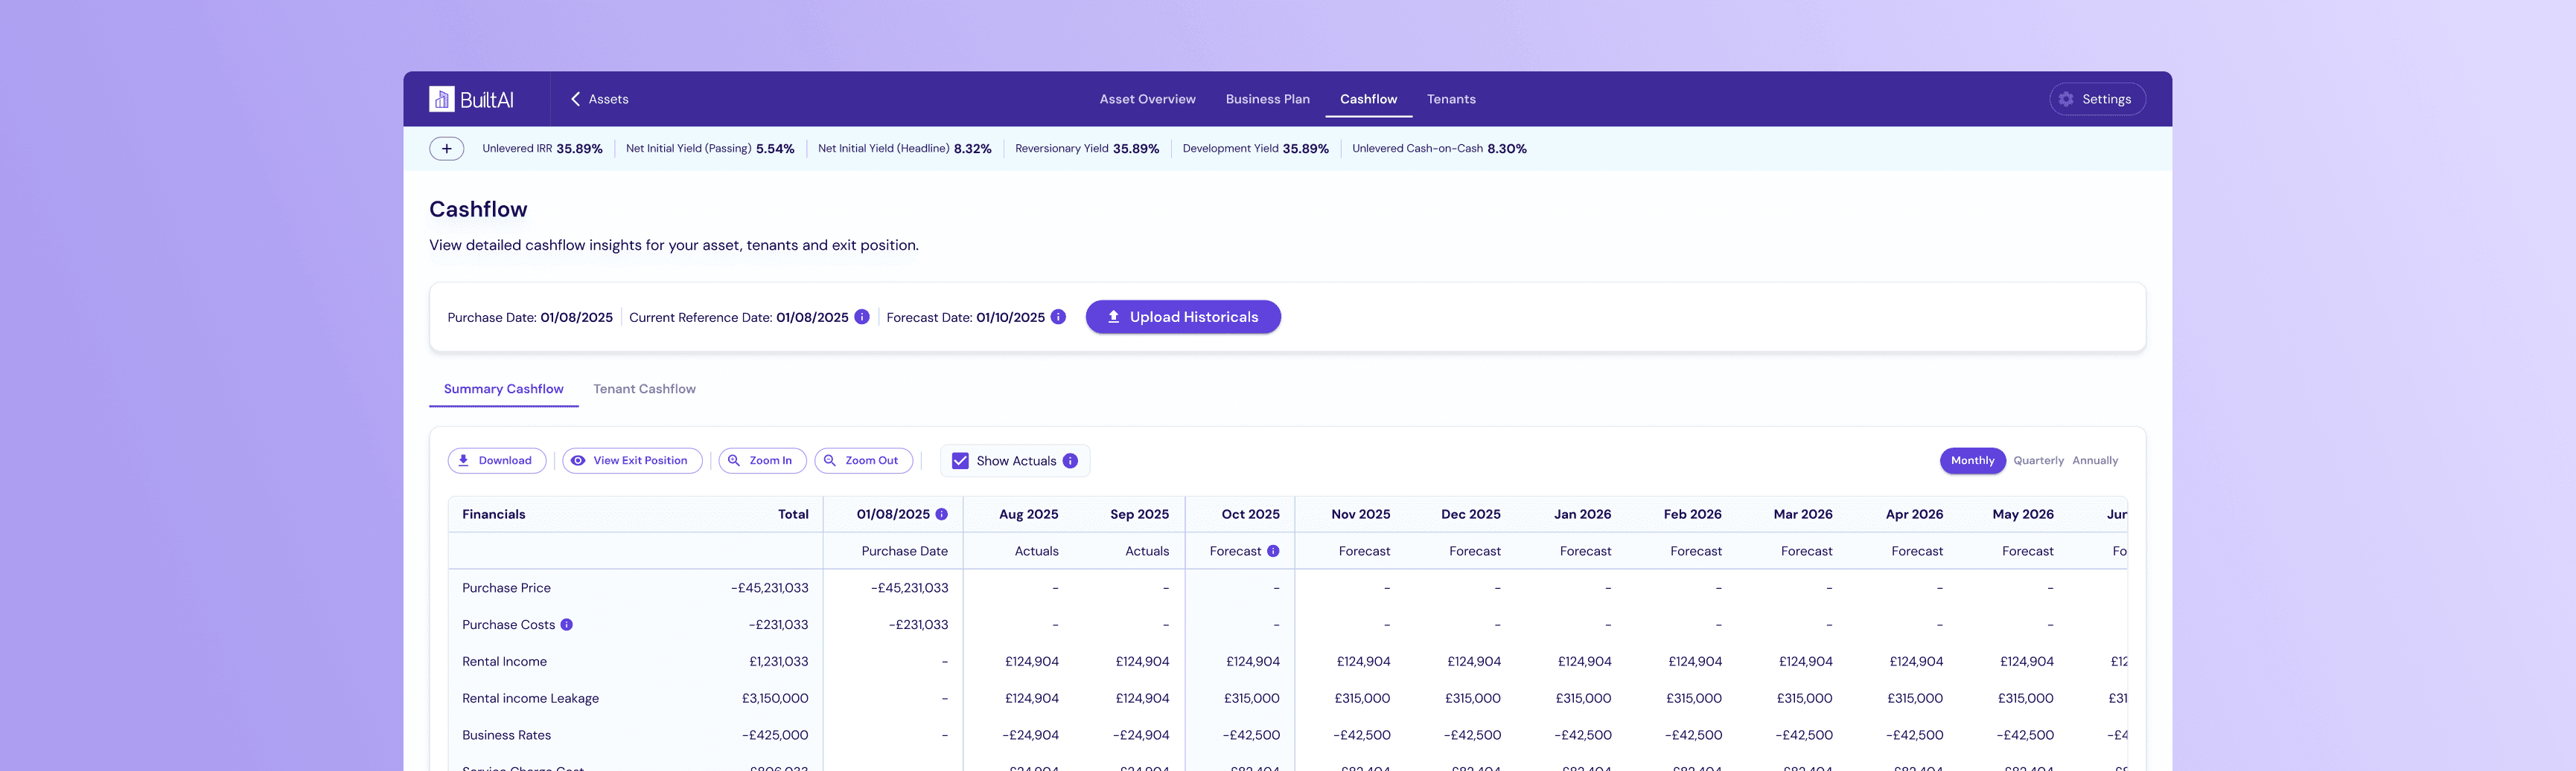Click the Nov 2025 column header
Image resolution: width=2576 pixels, height=771 pixels.
1360,514
